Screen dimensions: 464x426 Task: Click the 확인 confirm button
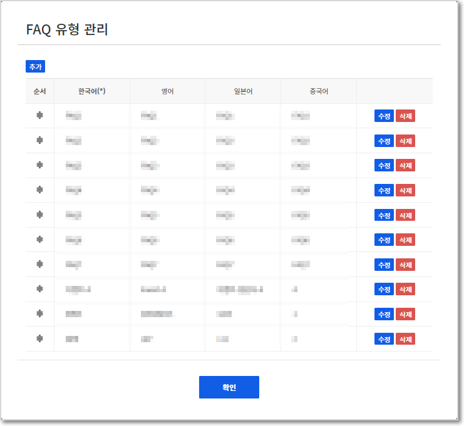[x=229, y=387]
